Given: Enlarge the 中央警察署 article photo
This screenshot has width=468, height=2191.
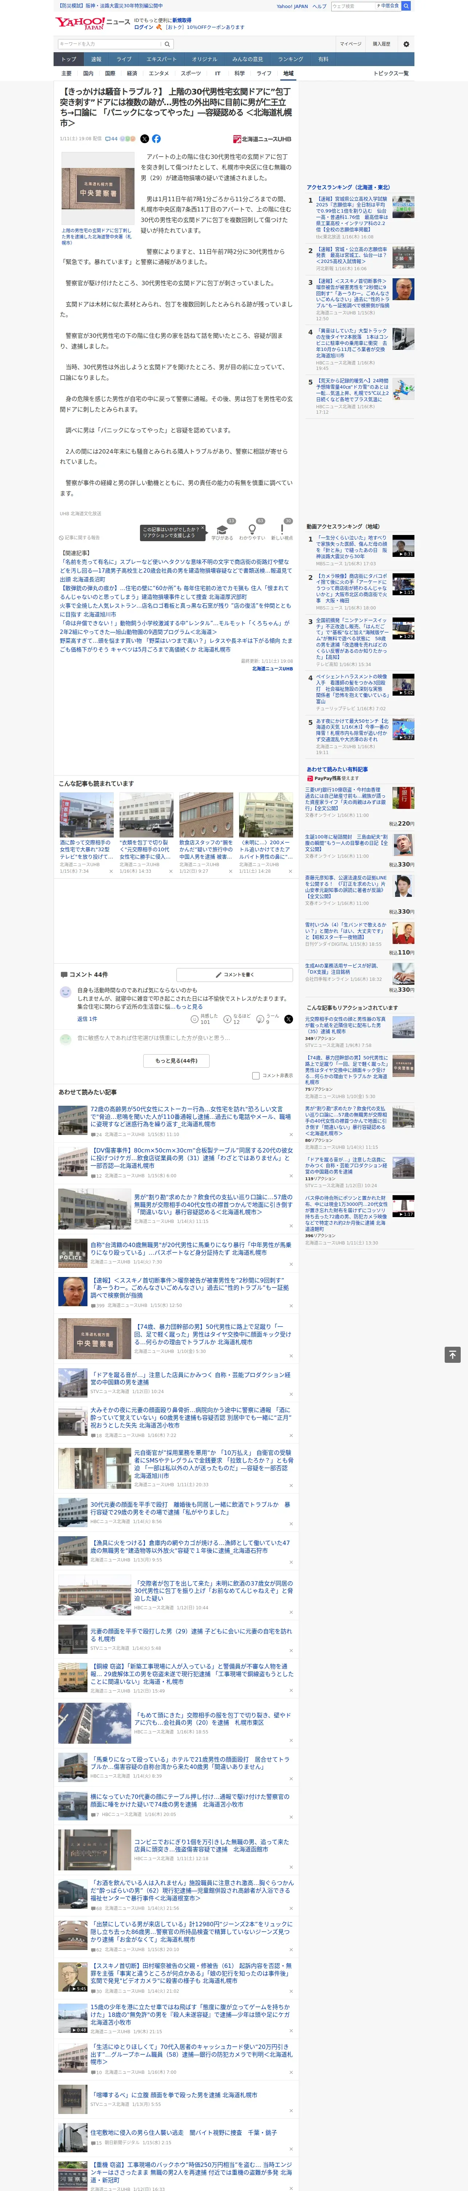Looking at the screenshot, I should point(98,188).
